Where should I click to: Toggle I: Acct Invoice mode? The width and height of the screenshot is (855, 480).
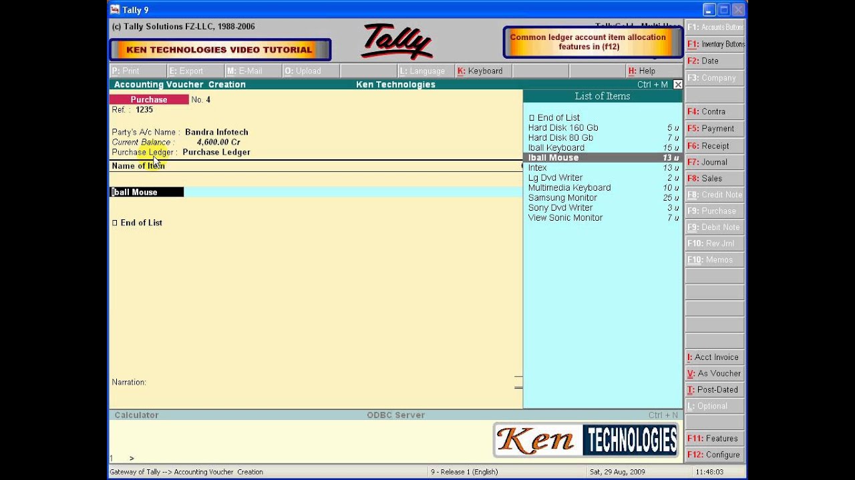pos(715,357)
